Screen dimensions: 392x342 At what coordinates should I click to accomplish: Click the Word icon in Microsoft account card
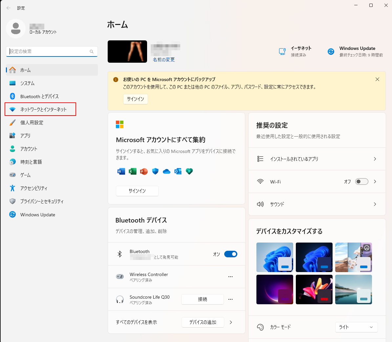121,171
